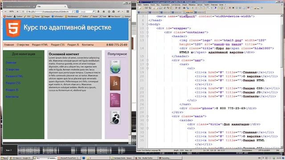Collapse fold marker at line 30 aside
The height and width of the screenshot is (160, 285).
tap(147, 120)
